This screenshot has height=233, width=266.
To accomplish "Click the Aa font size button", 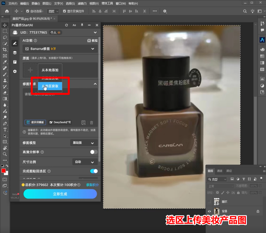I will pos(74,25).
